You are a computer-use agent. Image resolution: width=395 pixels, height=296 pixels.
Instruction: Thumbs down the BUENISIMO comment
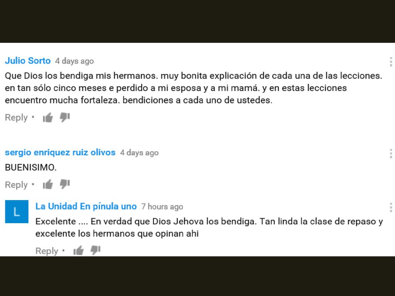[x=65, y=184]
